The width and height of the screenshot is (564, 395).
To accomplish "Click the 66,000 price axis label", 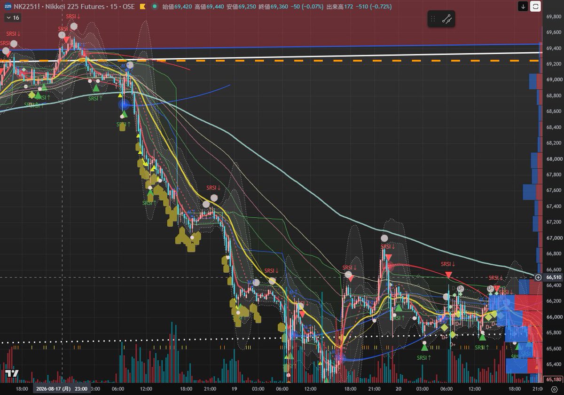I will pyautogui.click(x=555, y=317).
